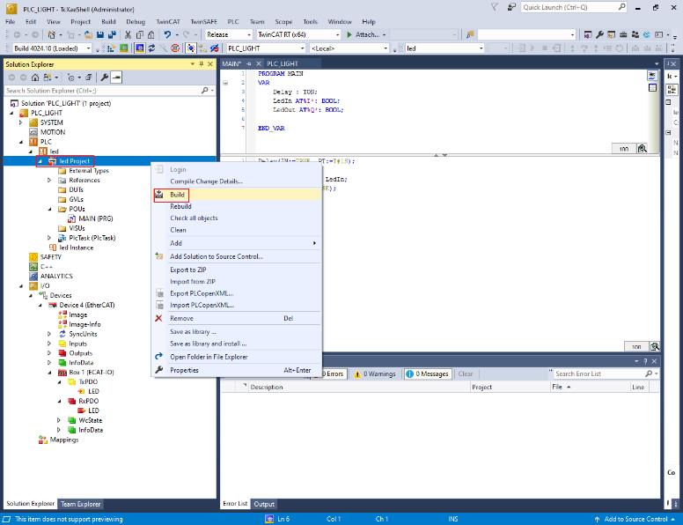The height and width of the screenshot is (525, 683).
Task: Collapse the POUs folder in the tree
Action: click(50, 209)
